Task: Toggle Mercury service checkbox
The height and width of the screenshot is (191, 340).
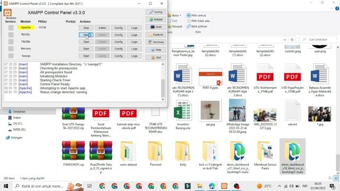Action: click(11, 49)
